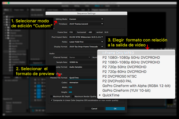179x119 pixels.
Task: Open the Fields dropdown showing Lower Field First
Action: click(x=86, y=42)
